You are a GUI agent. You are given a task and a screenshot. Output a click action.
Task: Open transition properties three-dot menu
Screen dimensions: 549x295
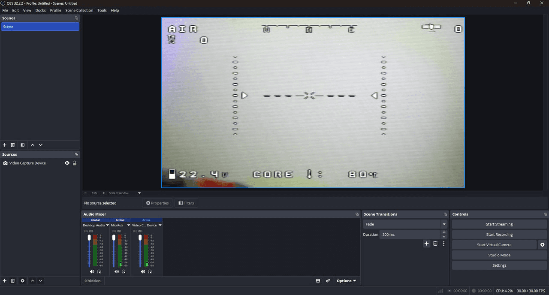pyautogui.click(x=444, y=244)
